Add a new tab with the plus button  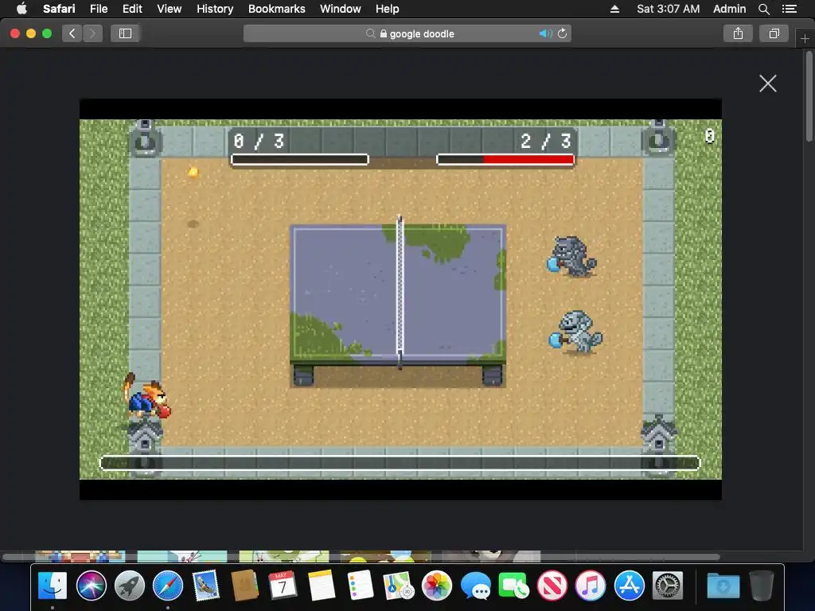805,38
